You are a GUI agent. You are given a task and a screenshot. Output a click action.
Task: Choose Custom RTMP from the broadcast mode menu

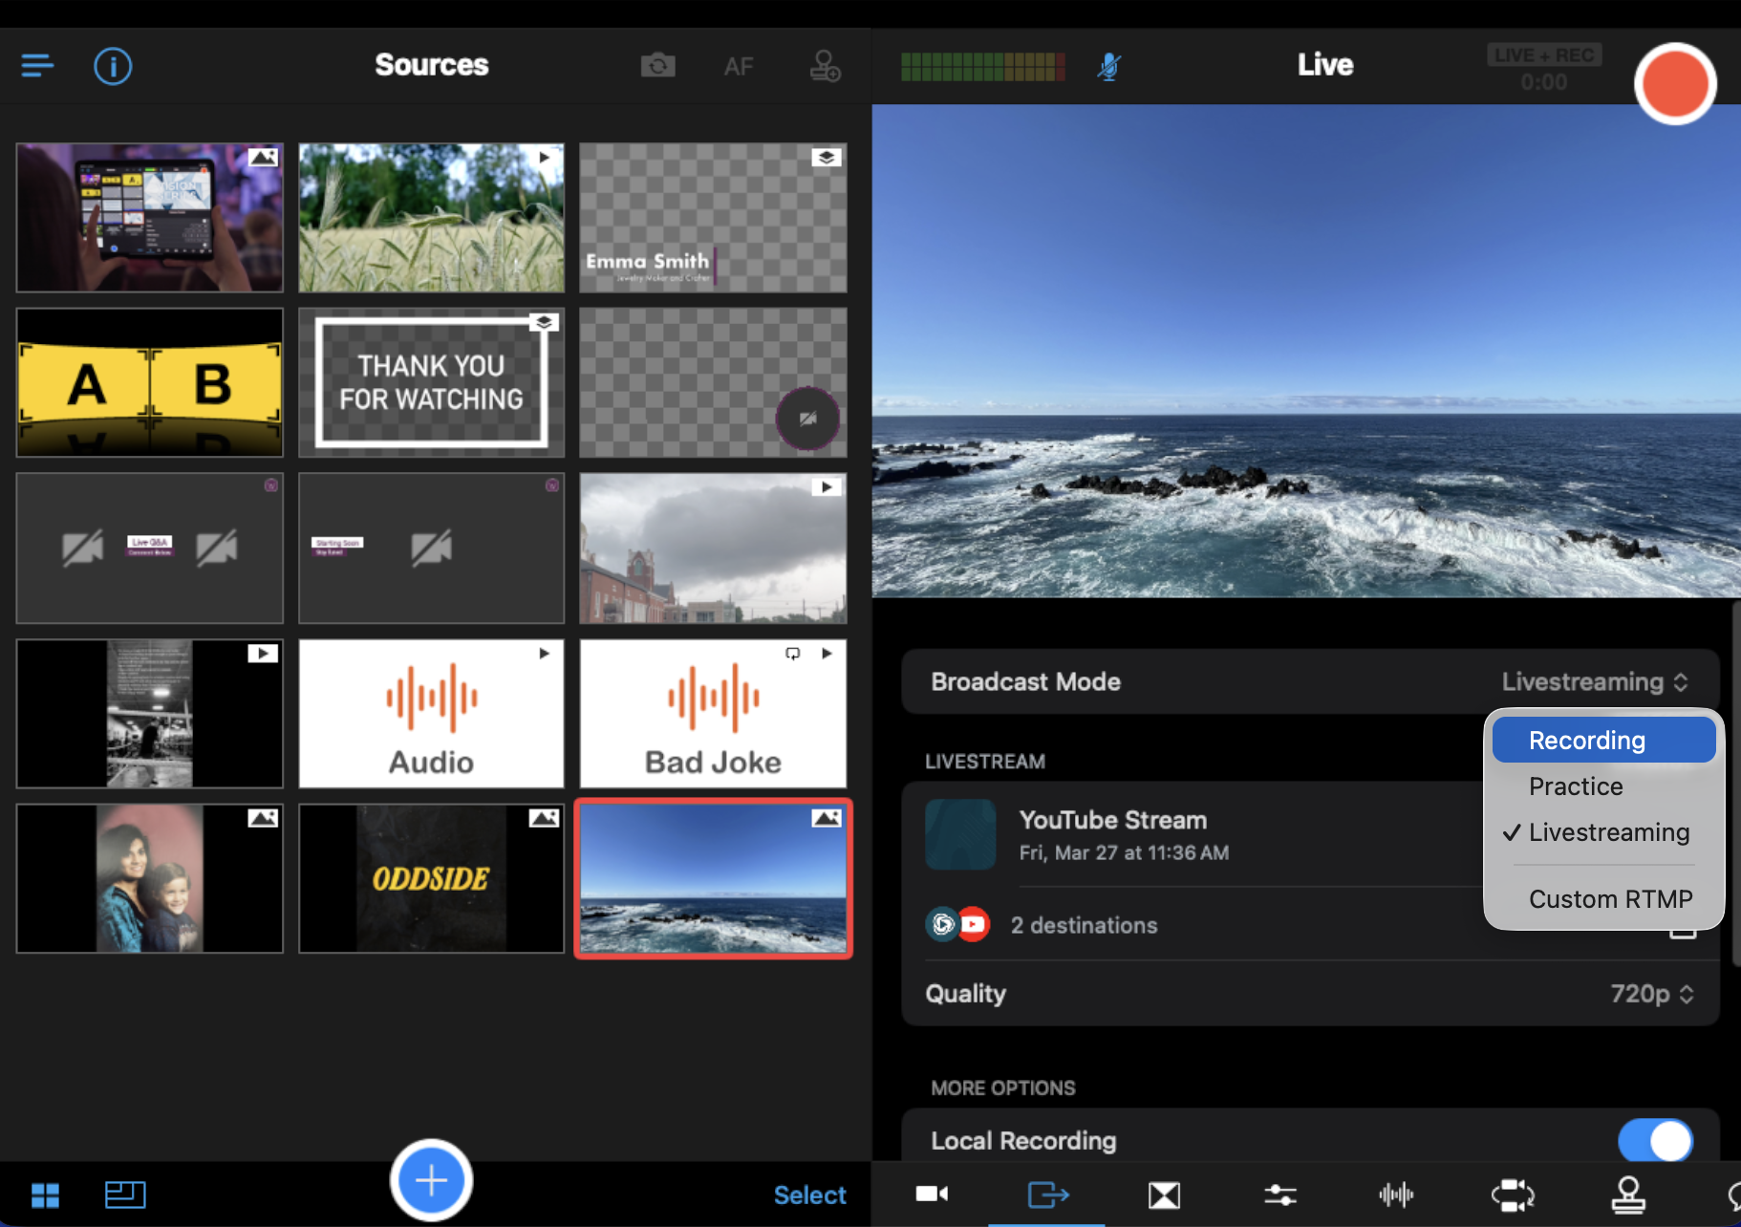[x=1603, y=899]
